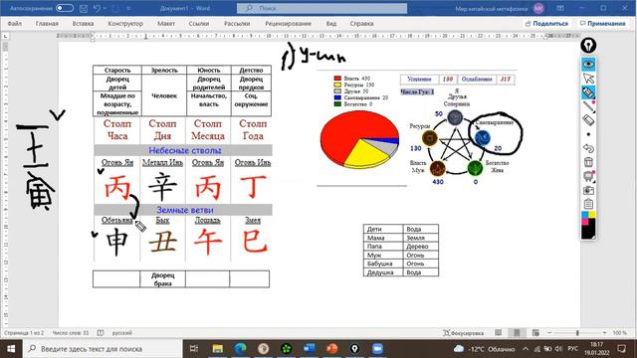
Task: Open the notifications action center icon
Action: tap(621, 349)
